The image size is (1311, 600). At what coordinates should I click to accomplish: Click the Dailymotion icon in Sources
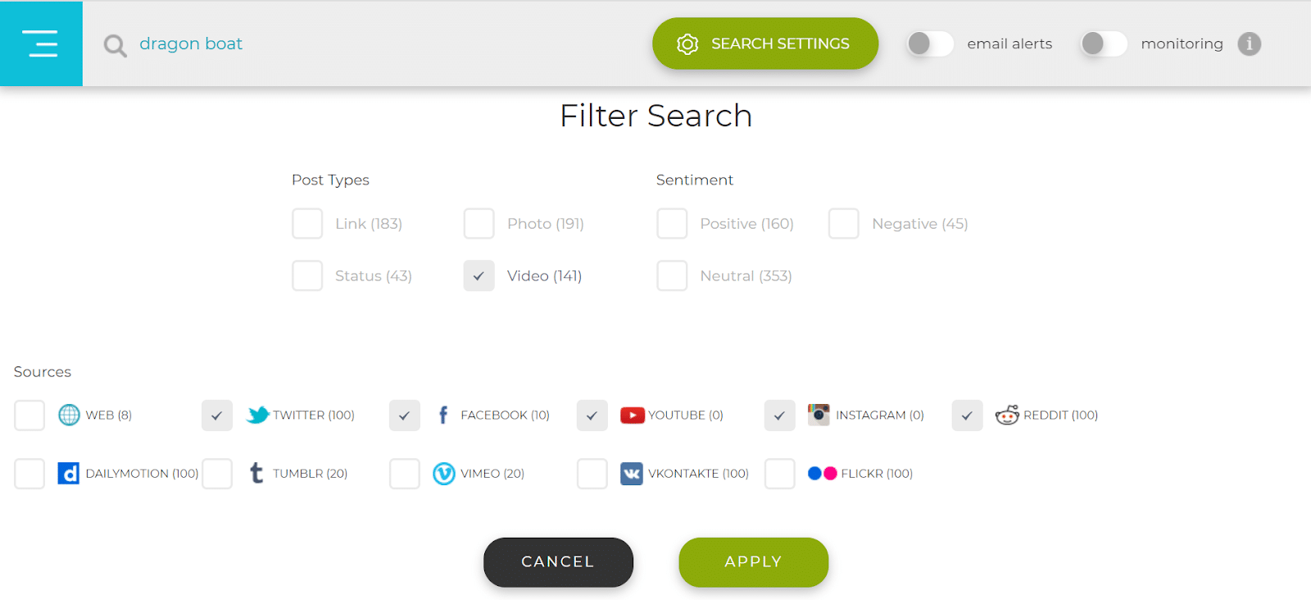click(x=68, y=473)
